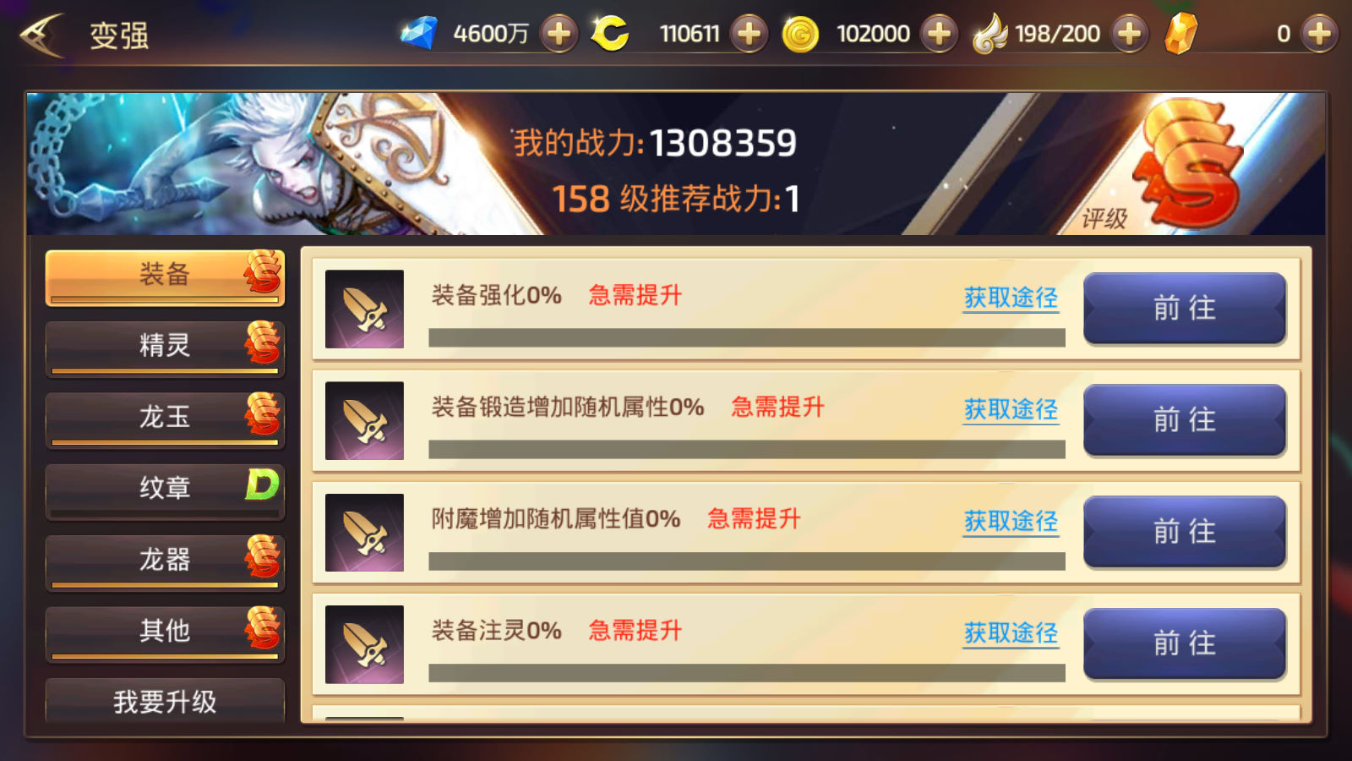Screen dimensions: 1352x761
Task: Add gold coins via plus beside 102000
Action: click(x=939, y=34)
